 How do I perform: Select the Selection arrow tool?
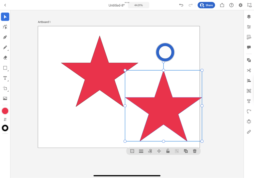(x=5, y=17)
